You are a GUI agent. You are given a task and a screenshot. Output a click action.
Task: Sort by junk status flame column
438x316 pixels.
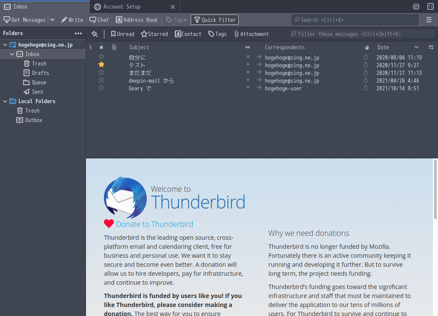click(367, 47)
